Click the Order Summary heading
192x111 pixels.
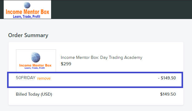[28, 35]
